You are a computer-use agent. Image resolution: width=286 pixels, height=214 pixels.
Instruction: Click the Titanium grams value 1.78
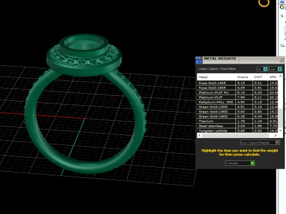point(241,121)
